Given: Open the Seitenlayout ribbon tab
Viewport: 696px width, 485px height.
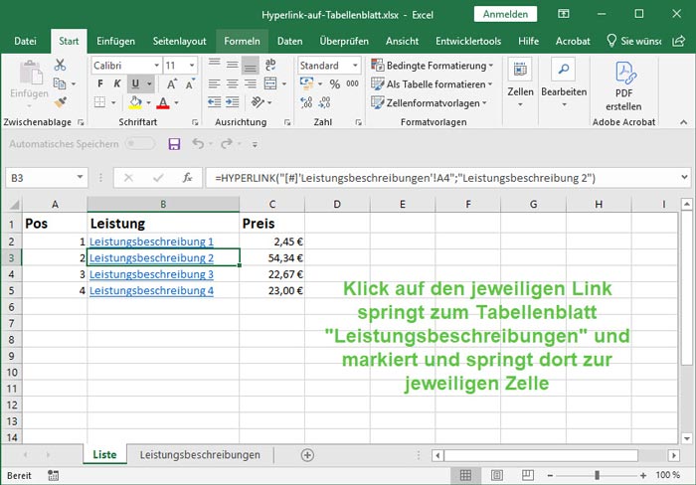Looking at the screenshot, I should tap(179, 42).
